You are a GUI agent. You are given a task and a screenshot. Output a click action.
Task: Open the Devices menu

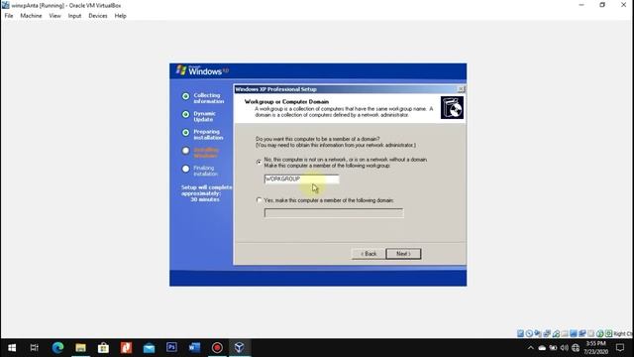pos(98,16)
